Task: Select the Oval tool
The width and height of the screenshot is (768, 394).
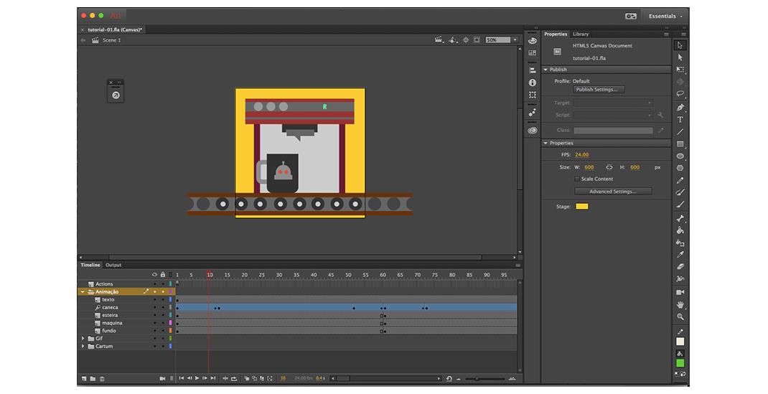Action: click(680, 156)
